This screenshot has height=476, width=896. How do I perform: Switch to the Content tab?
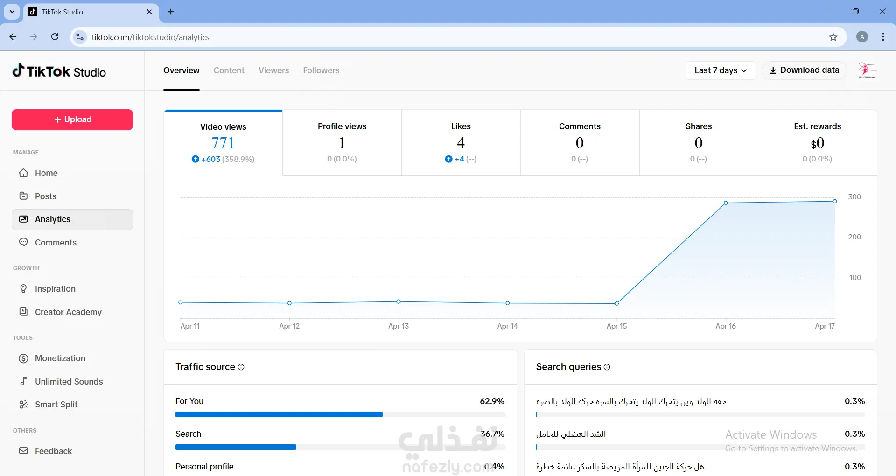click(x=229, y=70)
